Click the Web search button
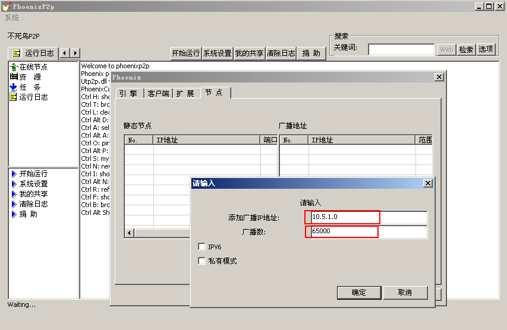The image size is (507, 330). (446, 49)
